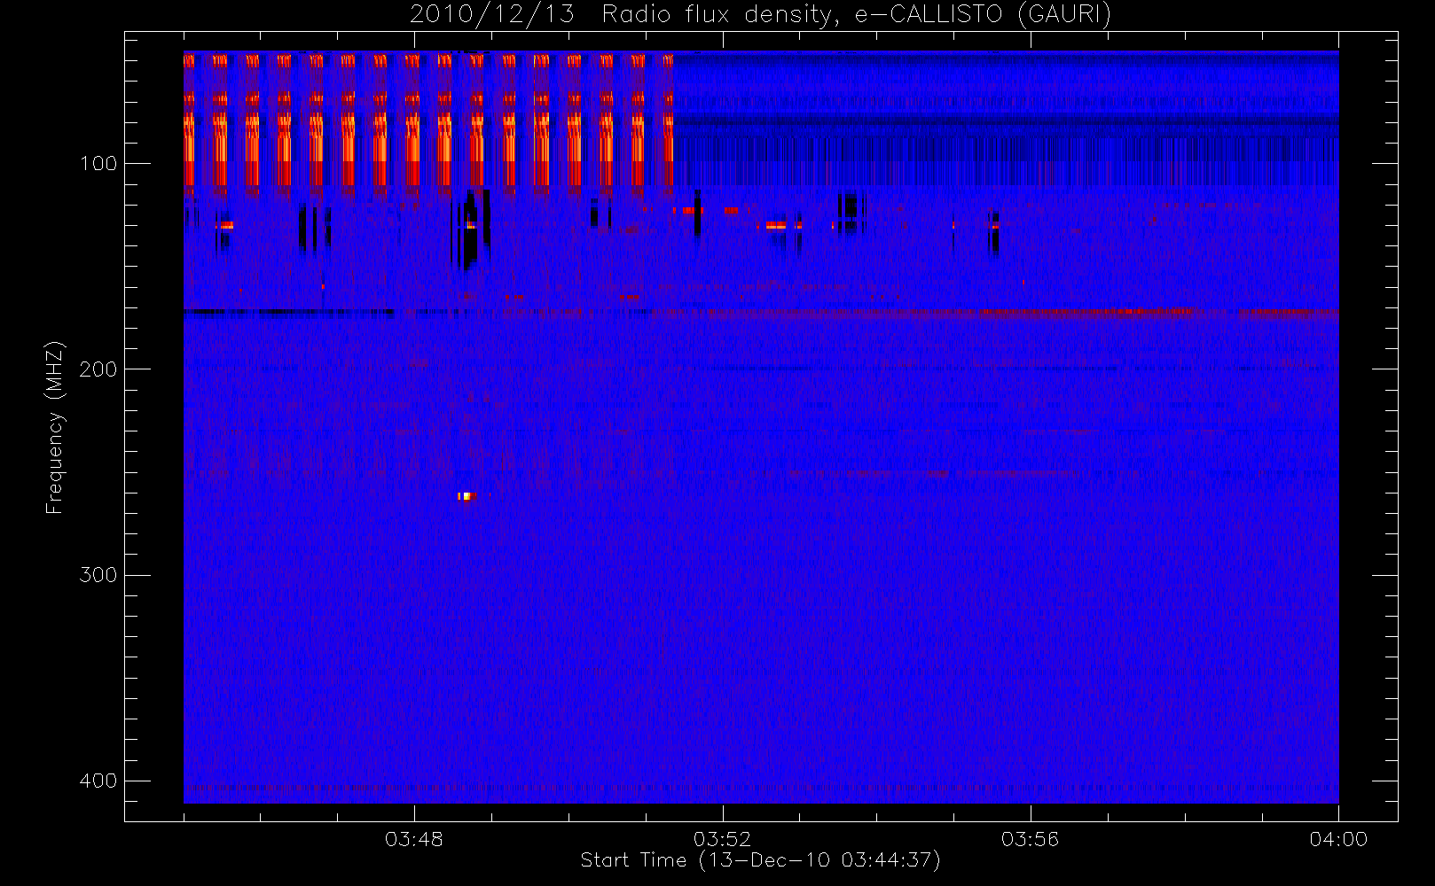The image size is (1435, 886).
Task: Click the 'Start Time (13-Dec-10 03:44:37)' axis label
Action: pos(760,860)
